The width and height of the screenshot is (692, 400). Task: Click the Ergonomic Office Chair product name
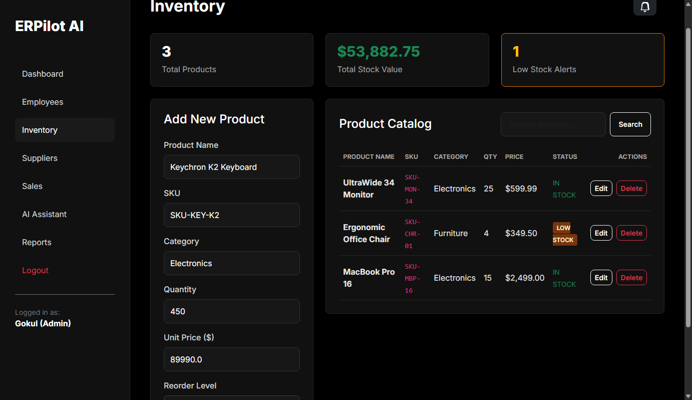(x=367, y=233)
